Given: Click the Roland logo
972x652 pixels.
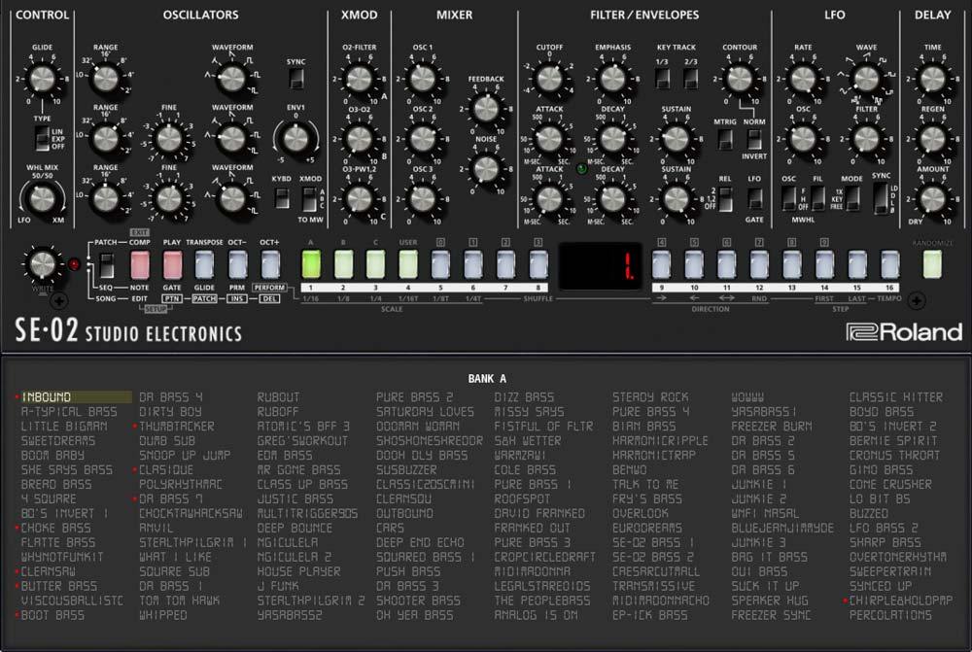Looking at the screenshot, I should (904, 331).
